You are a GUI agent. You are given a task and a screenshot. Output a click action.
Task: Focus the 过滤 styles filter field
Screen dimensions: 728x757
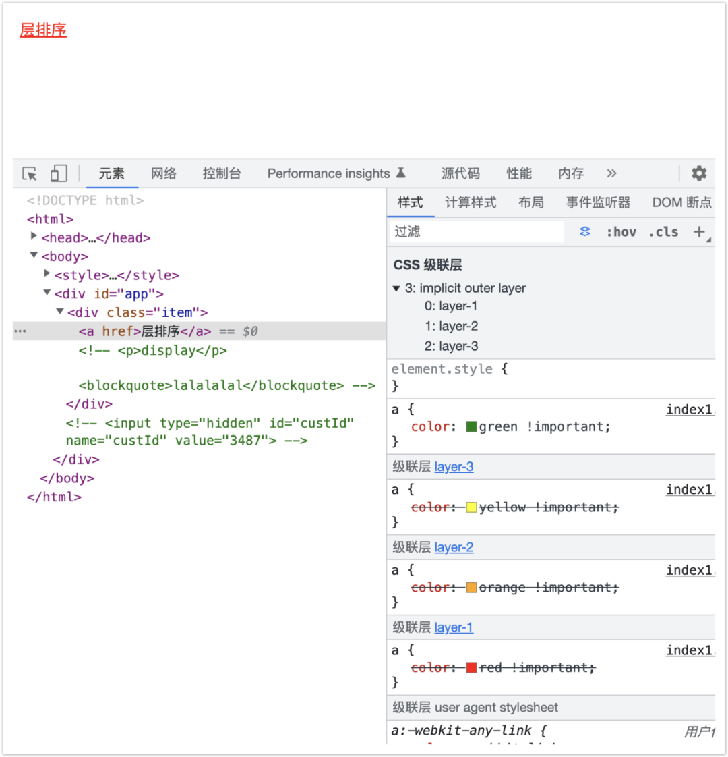477,231
